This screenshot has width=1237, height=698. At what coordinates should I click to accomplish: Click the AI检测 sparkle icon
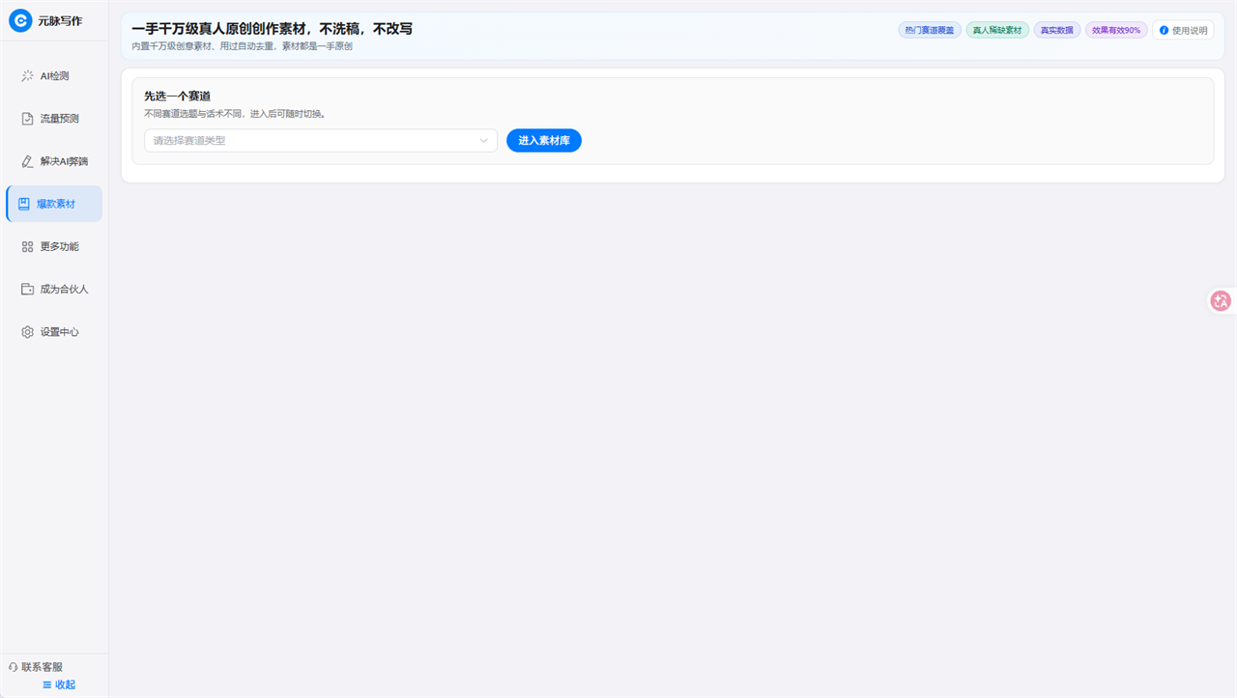(27, 75)
